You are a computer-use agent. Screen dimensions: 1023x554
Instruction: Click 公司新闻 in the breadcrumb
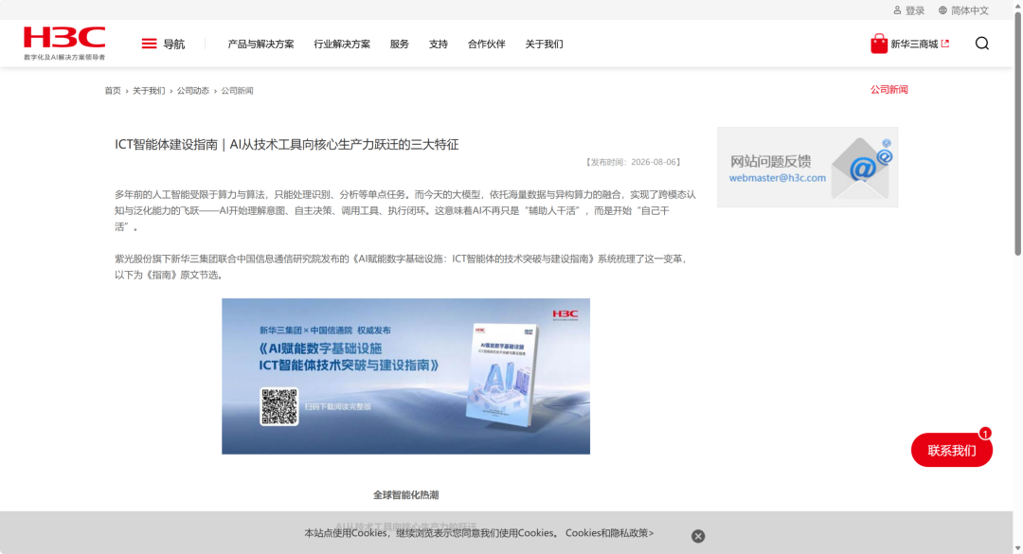click(x=237, y=91)
